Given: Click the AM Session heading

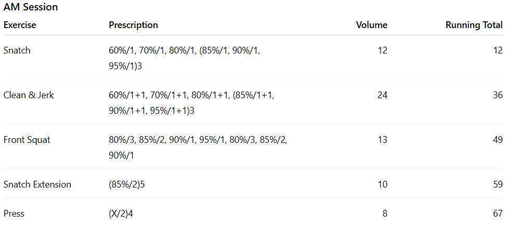Looking at the screenshot, I should pyautogui.click(x=31, y=7).
